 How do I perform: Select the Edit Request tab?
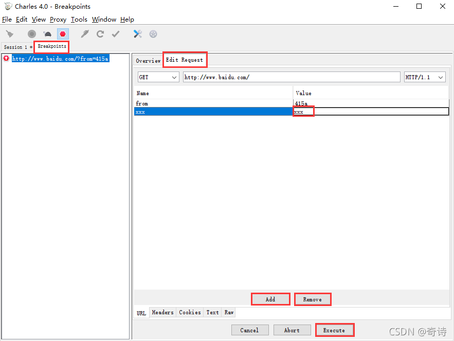[x=185, y=60]
